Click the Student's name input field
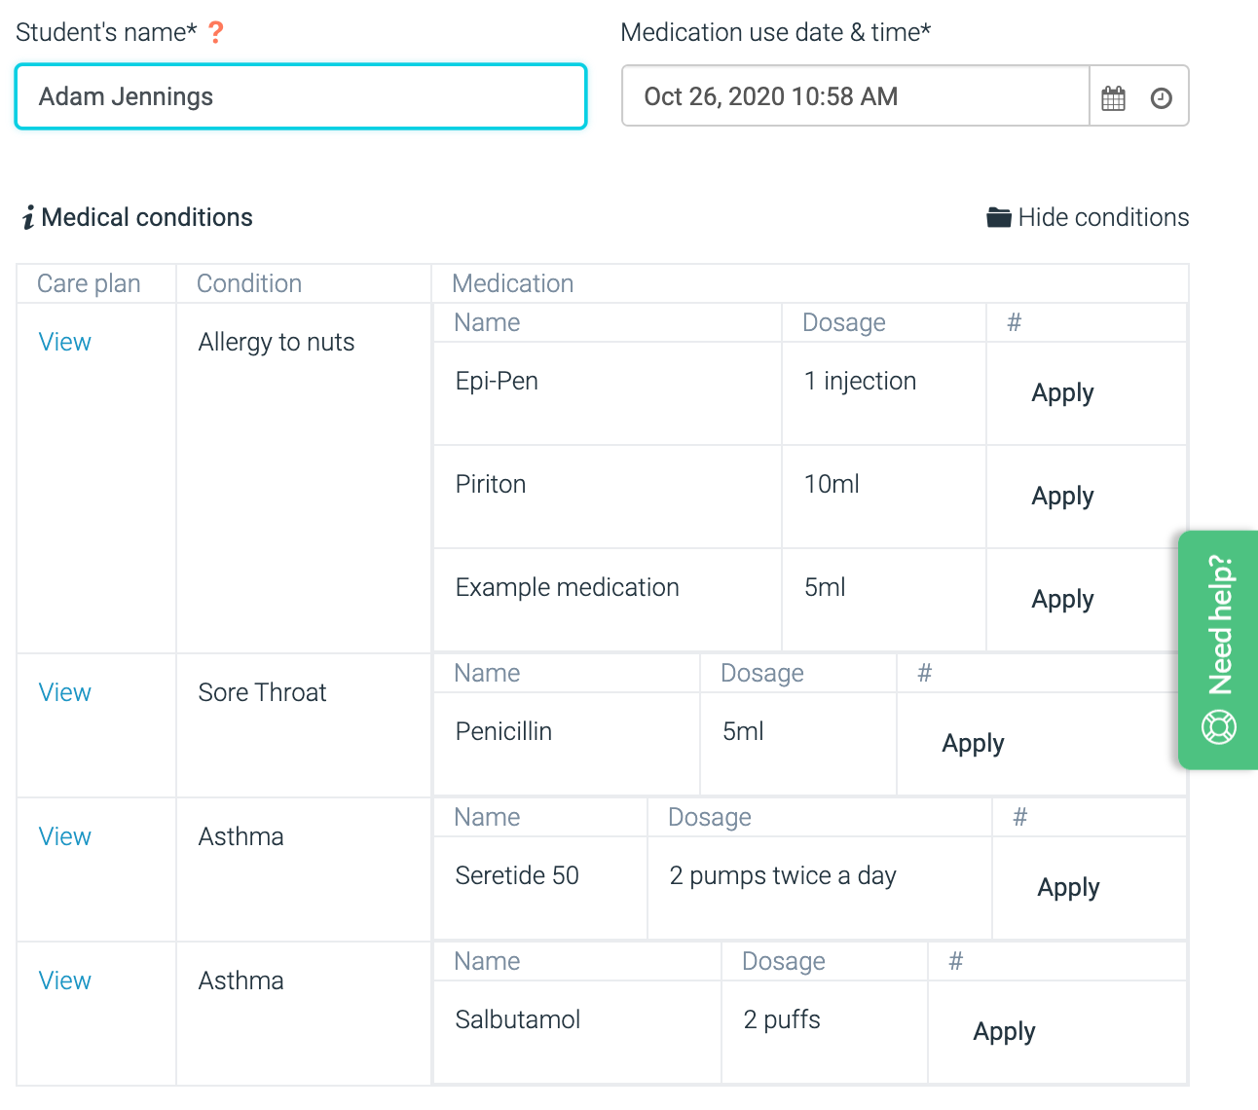 [x=301, y=96]
